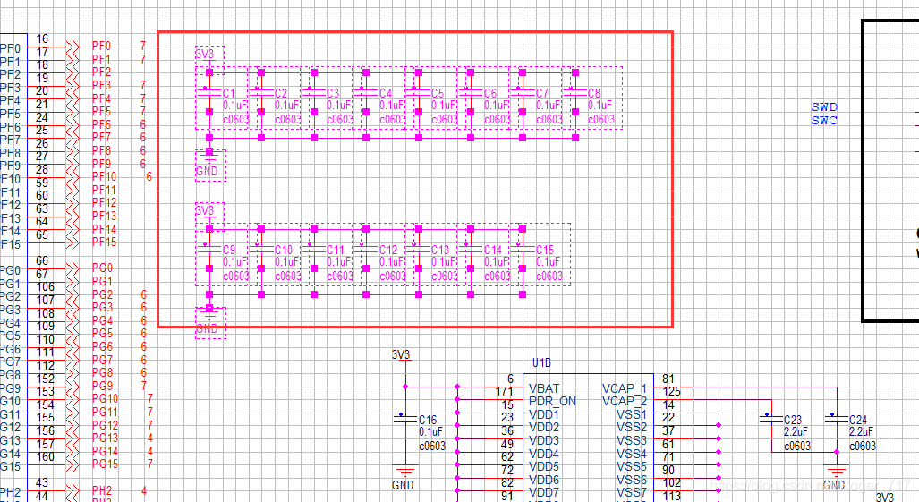
Task: Click the blue SWD text label
Action: [824, 107]
